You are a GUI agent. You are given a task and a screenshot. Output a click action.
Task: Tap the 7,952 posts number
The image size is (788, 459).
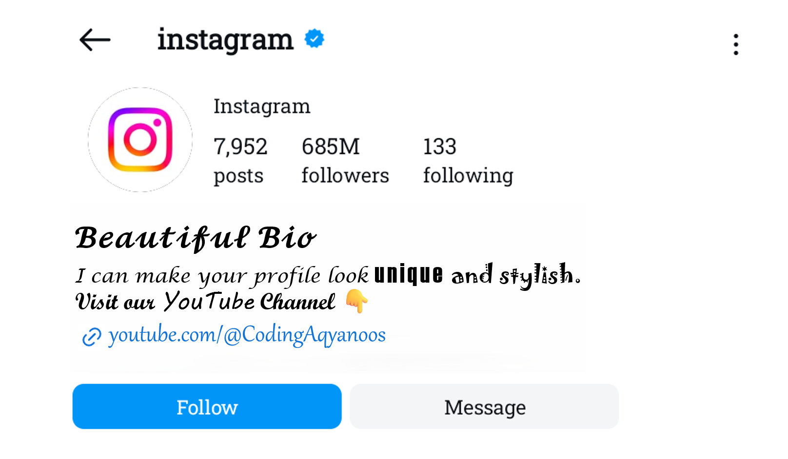click(x=240, y=147)
